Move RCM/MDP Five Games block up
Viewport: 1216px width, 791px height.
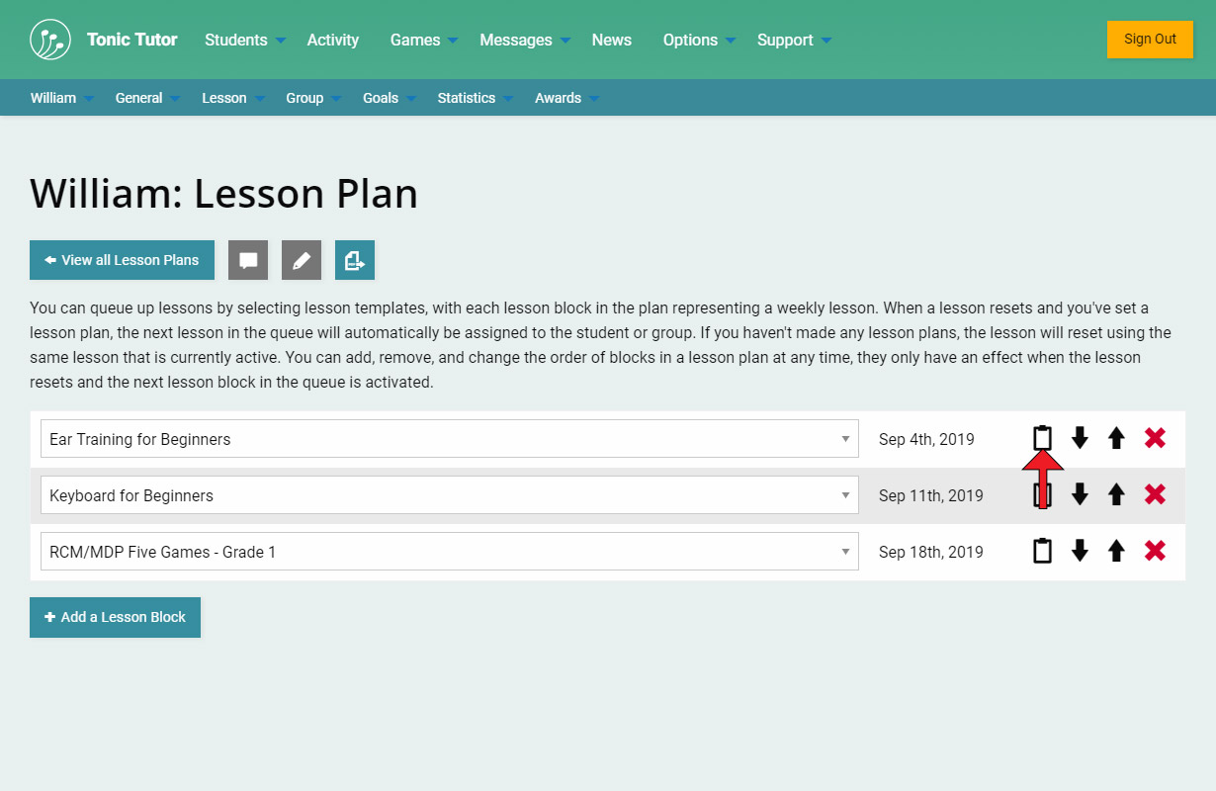click(1116, 551)
